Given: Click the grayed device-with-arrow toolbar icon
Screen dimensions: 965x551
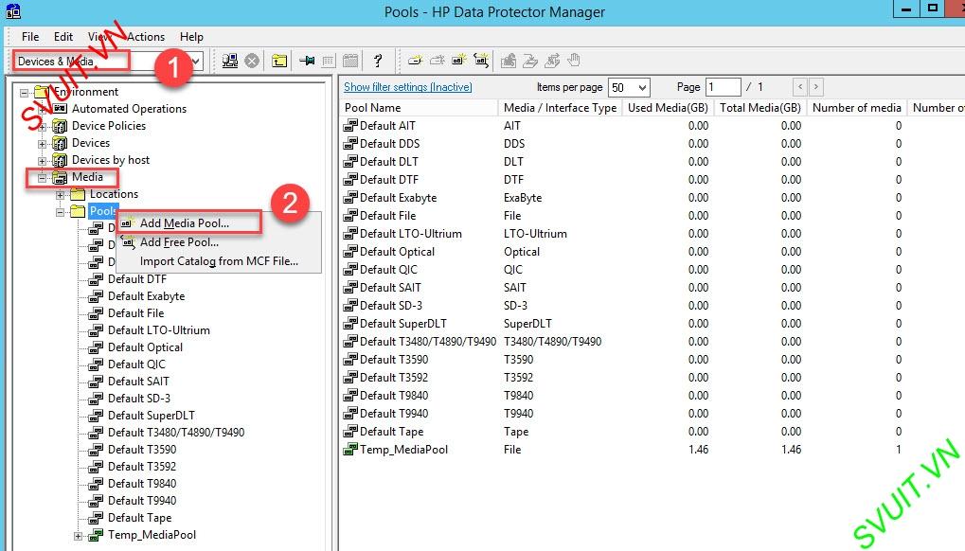Looking at the screenshot, I should [x=437, y=60].
